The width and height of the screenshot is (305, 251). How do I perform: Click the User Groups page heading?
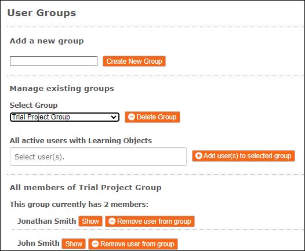[42, 13]
